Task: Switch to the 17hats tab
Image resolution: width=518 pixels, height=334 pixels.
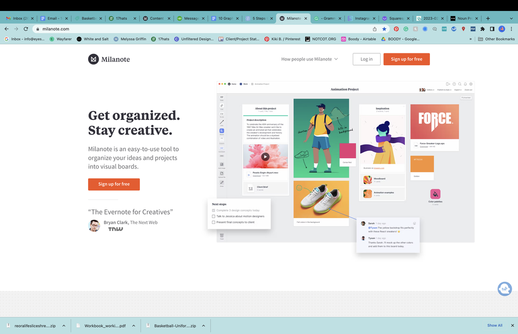Action: point(121,19)
